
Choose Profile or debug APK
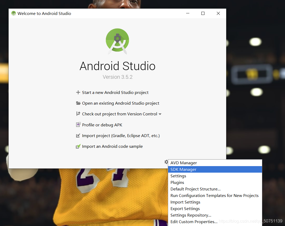click(102, 125)
